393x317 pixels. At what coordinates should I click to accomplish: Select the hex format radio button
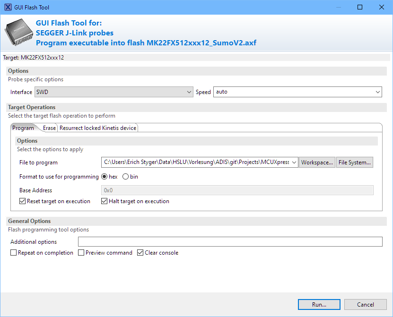pyautogui.click(x=105, y=177)
